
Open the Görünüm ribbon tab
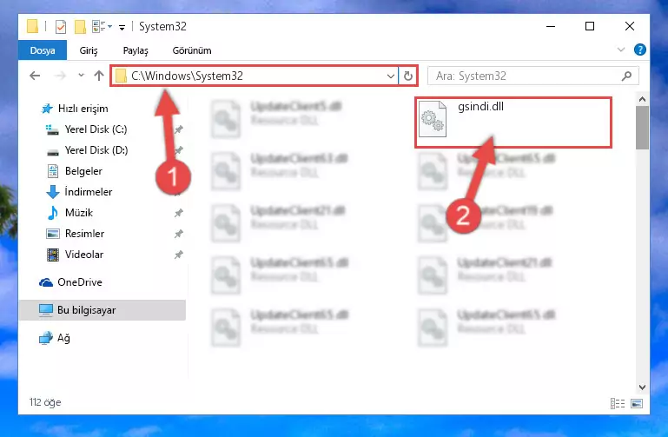192,50
